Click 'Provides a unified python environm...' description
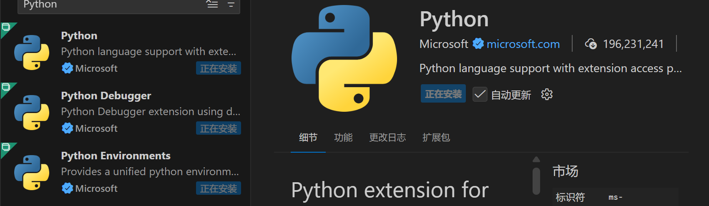This screenshot has height=206, width=709. click(150, 171)
